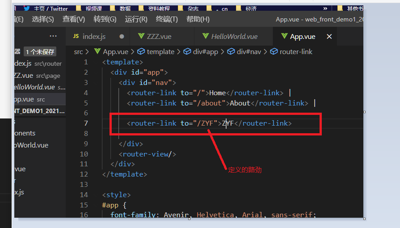400x228 pixels.
Task: Click the JS icon on index.js tab
Action: coord(76,36)
